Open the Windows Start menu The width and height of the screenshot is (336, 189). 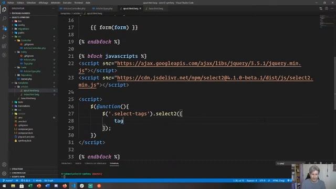(x=4, y=186)
